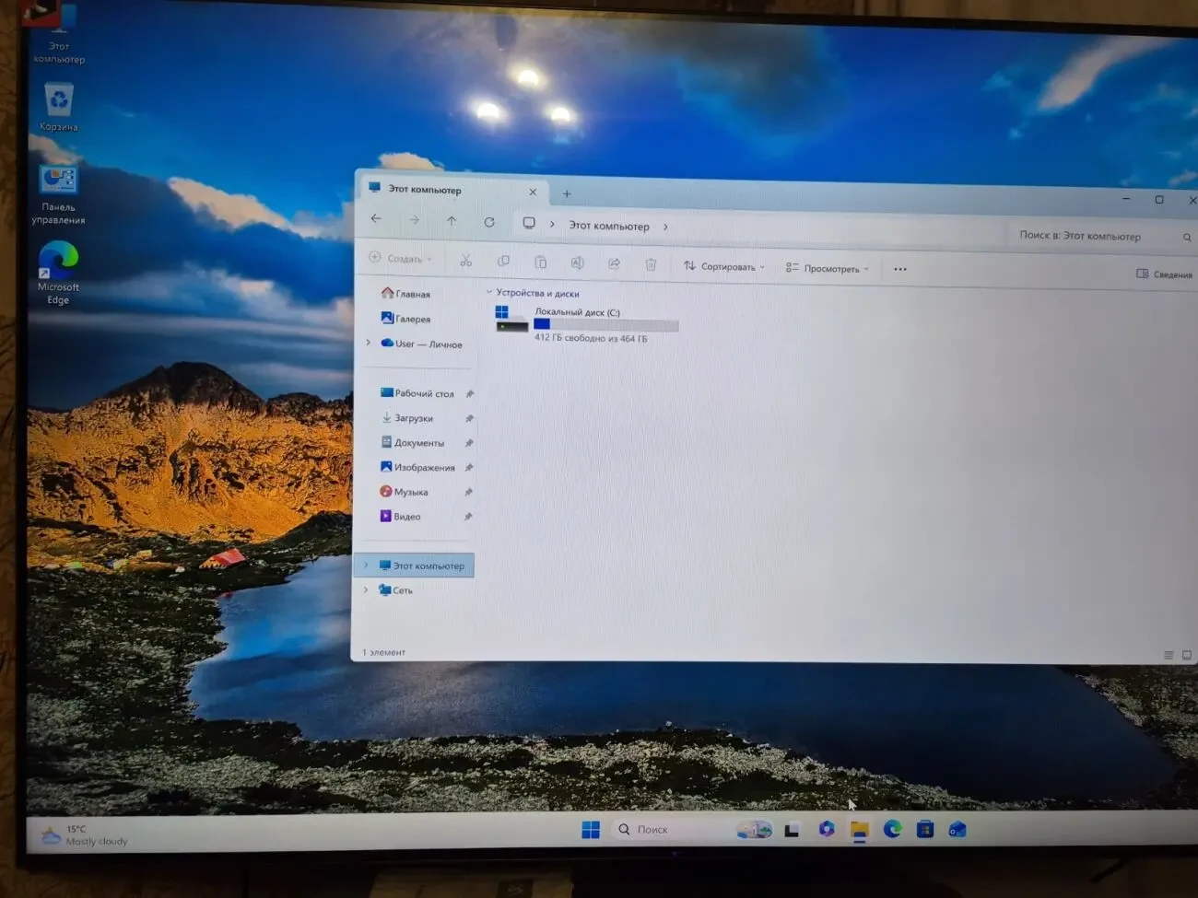
Task: Click the Поиск в: Этот компьютер field
Action: [x=1103, y=236]
